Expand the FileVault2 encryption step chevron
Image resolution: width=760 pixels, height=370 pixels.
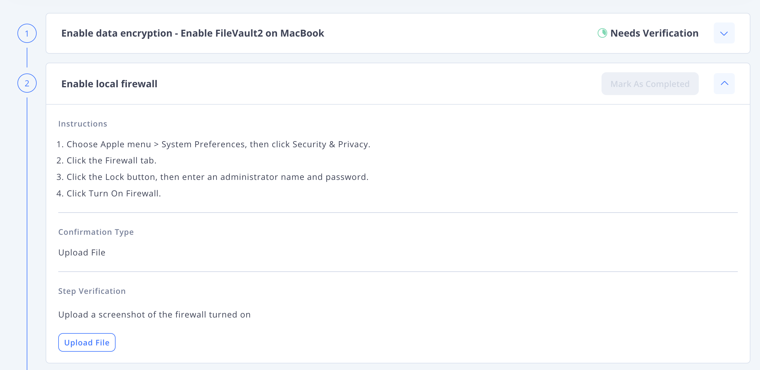pos(724,33)
